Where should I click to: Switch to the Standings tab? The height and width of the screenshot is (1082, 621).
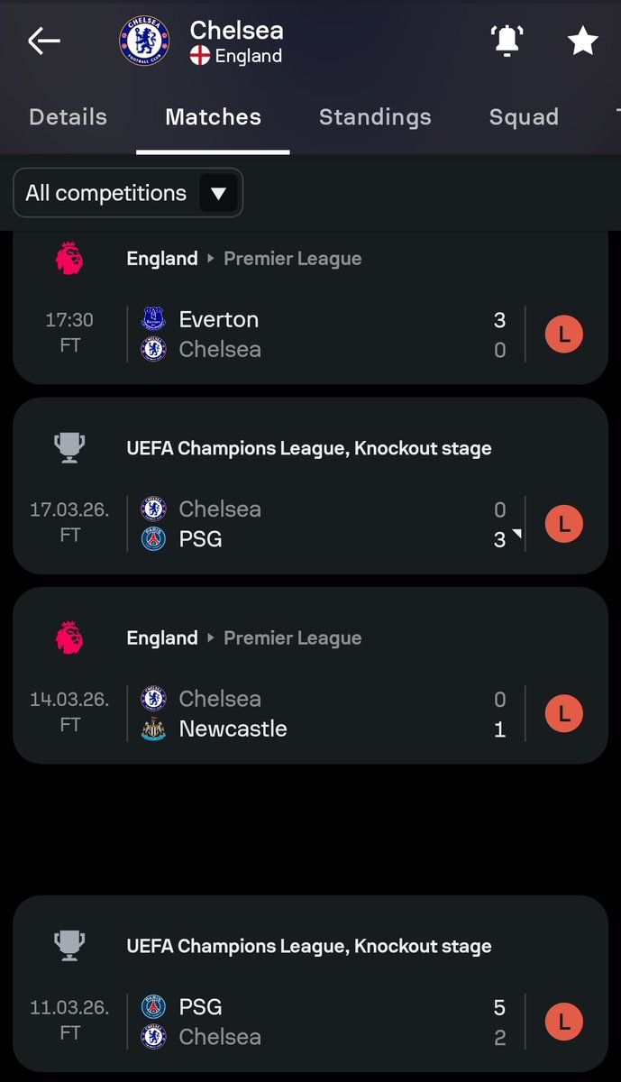[375, 117]
